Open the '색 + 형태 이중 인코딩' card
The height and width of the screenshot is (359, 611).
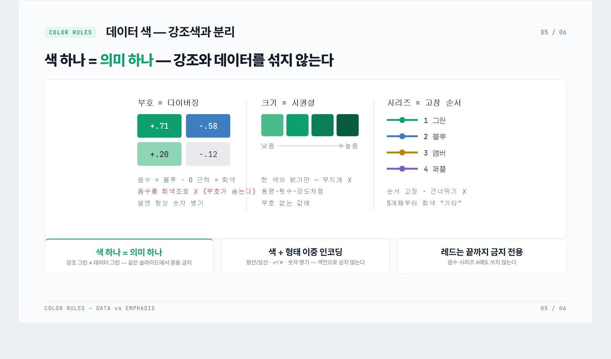pyautogui.click(x=305, y=256)
